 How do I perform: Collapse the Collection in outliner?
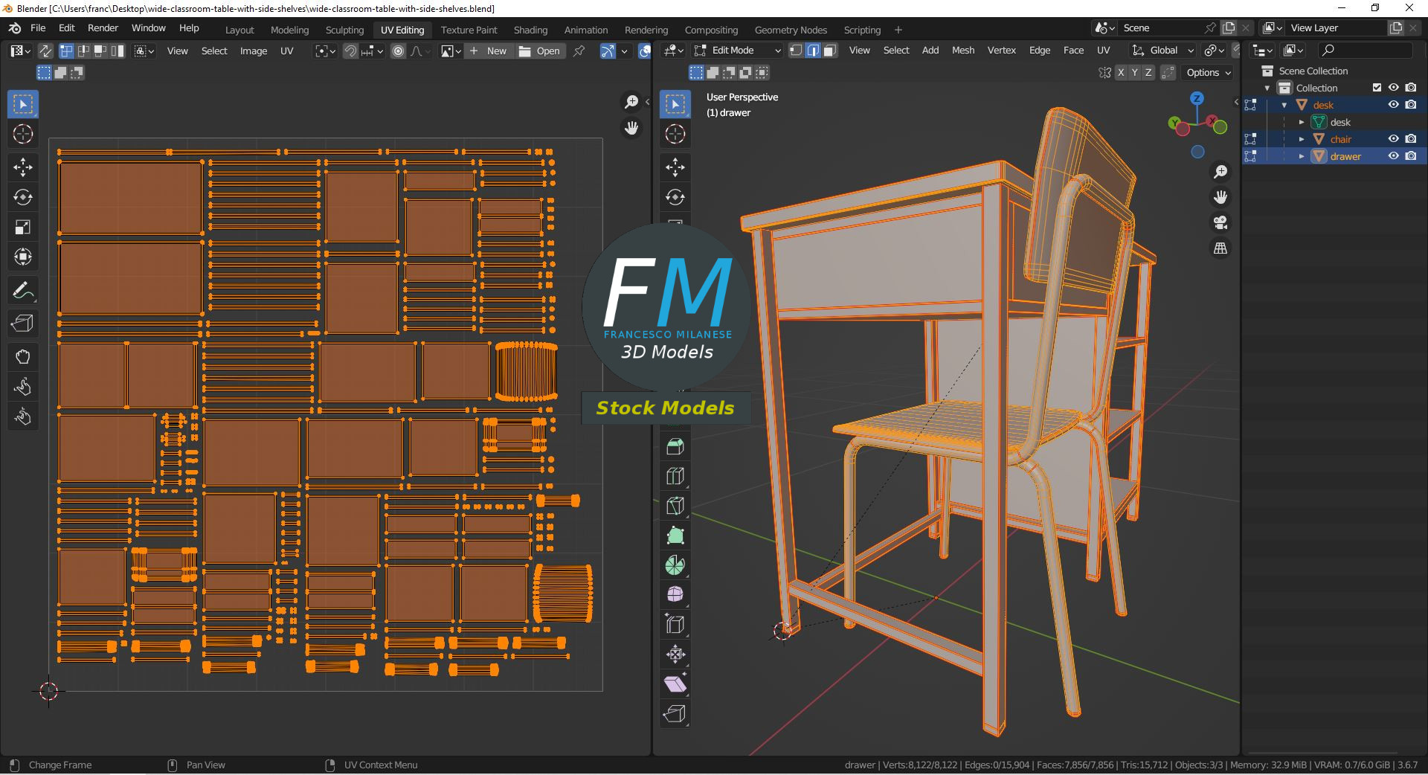[x=1267, y=88]
